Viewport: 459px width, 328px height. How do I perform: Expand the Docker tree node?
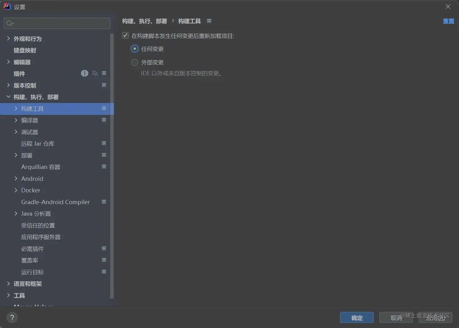pos(16,190)
